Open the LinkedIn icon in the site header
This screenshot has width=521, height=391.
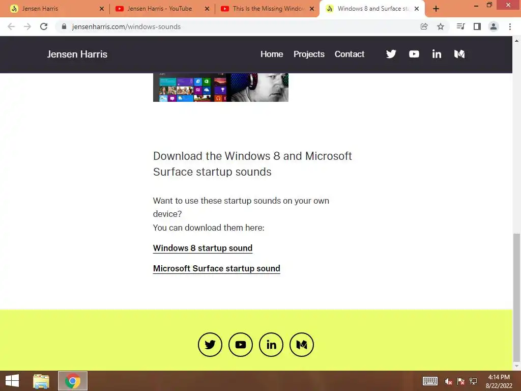click(437, 54)
